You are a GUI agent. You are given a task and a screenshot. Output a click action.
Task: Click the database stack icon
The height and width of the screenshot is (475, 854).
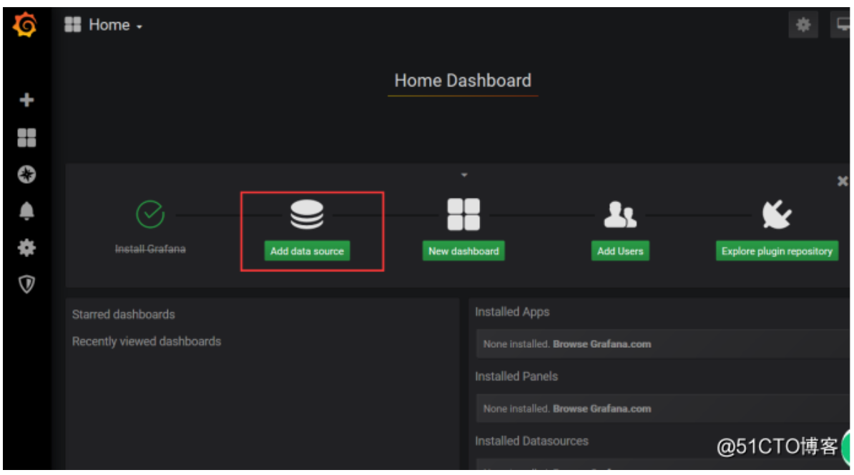(307, 214)
